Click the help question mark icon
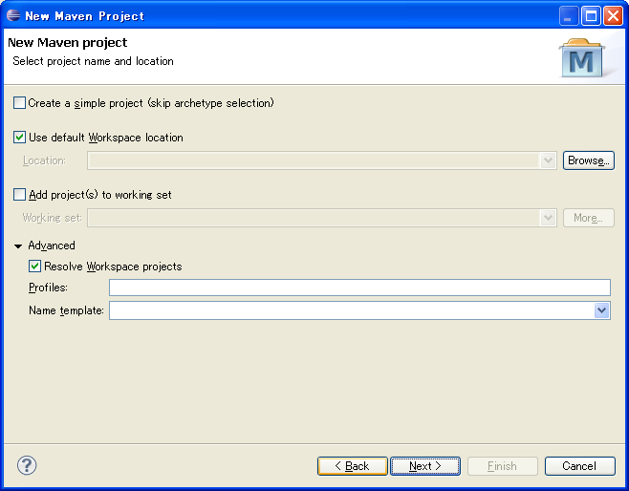 (27, 465)
